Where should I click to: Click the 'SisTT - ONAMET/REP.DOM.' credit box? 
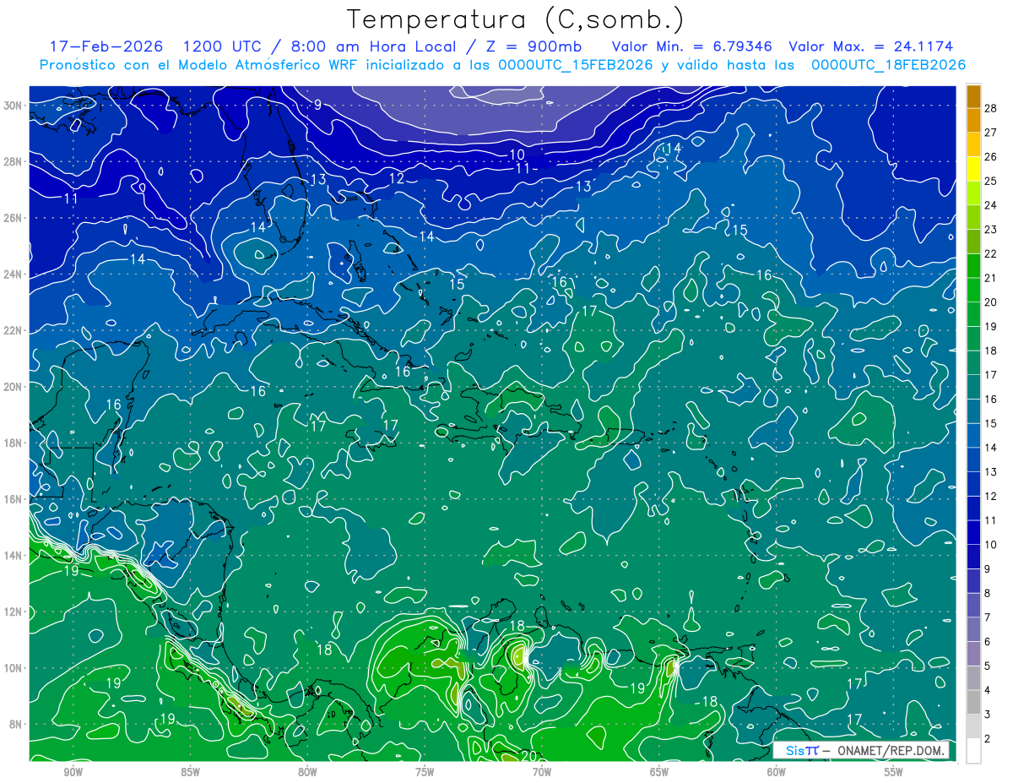pos(861,750)
